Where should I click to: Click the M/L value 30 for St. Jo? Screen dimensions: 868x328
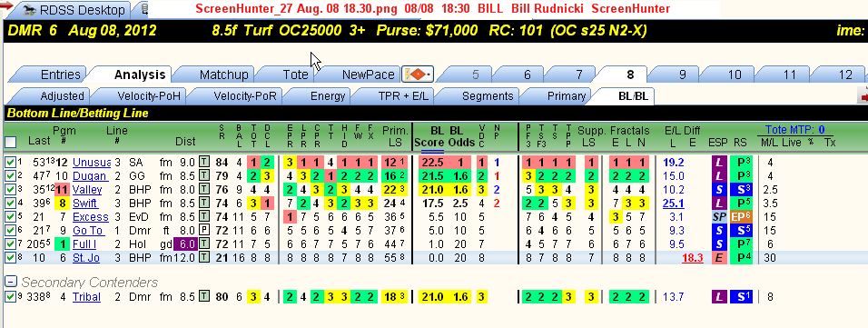click(771, 258)
